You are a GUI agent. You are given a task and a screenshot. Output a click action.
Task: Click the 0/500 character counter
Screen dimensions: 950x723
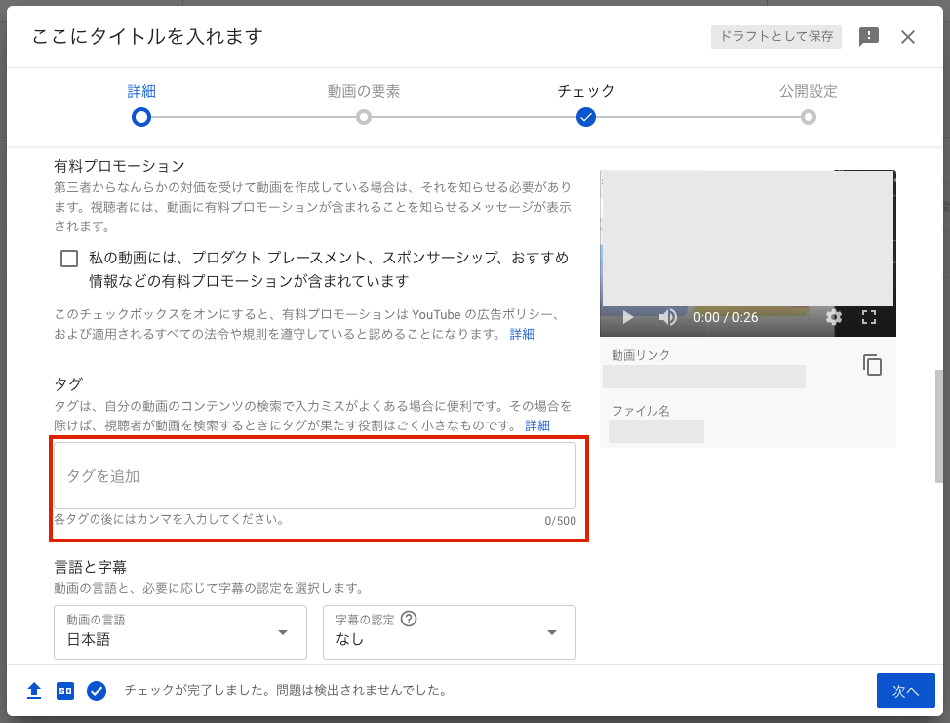coord(560,521)
